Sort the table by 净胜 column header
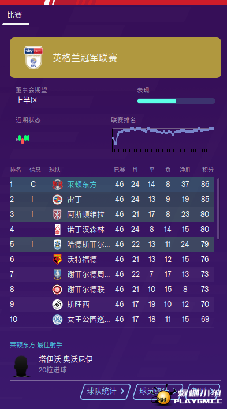Image resolution: width=227 pixels, height=409 pixels. 185,170
